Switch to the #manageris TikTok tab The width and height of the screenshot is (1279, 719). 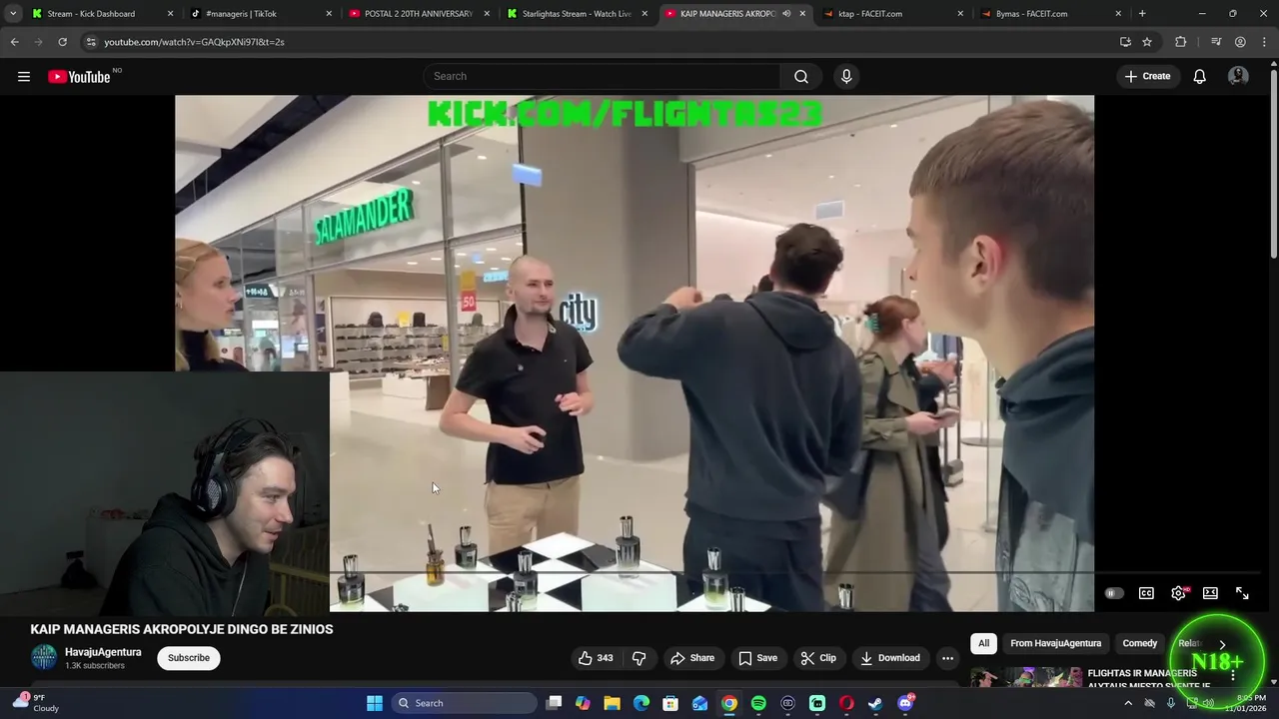(260, 14)
